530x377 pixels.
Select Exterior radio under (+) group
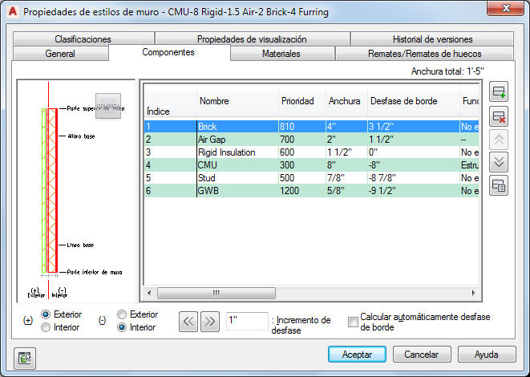tap(46, 314)
